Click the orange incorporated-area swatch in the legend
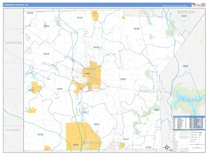 pos(184,131)
